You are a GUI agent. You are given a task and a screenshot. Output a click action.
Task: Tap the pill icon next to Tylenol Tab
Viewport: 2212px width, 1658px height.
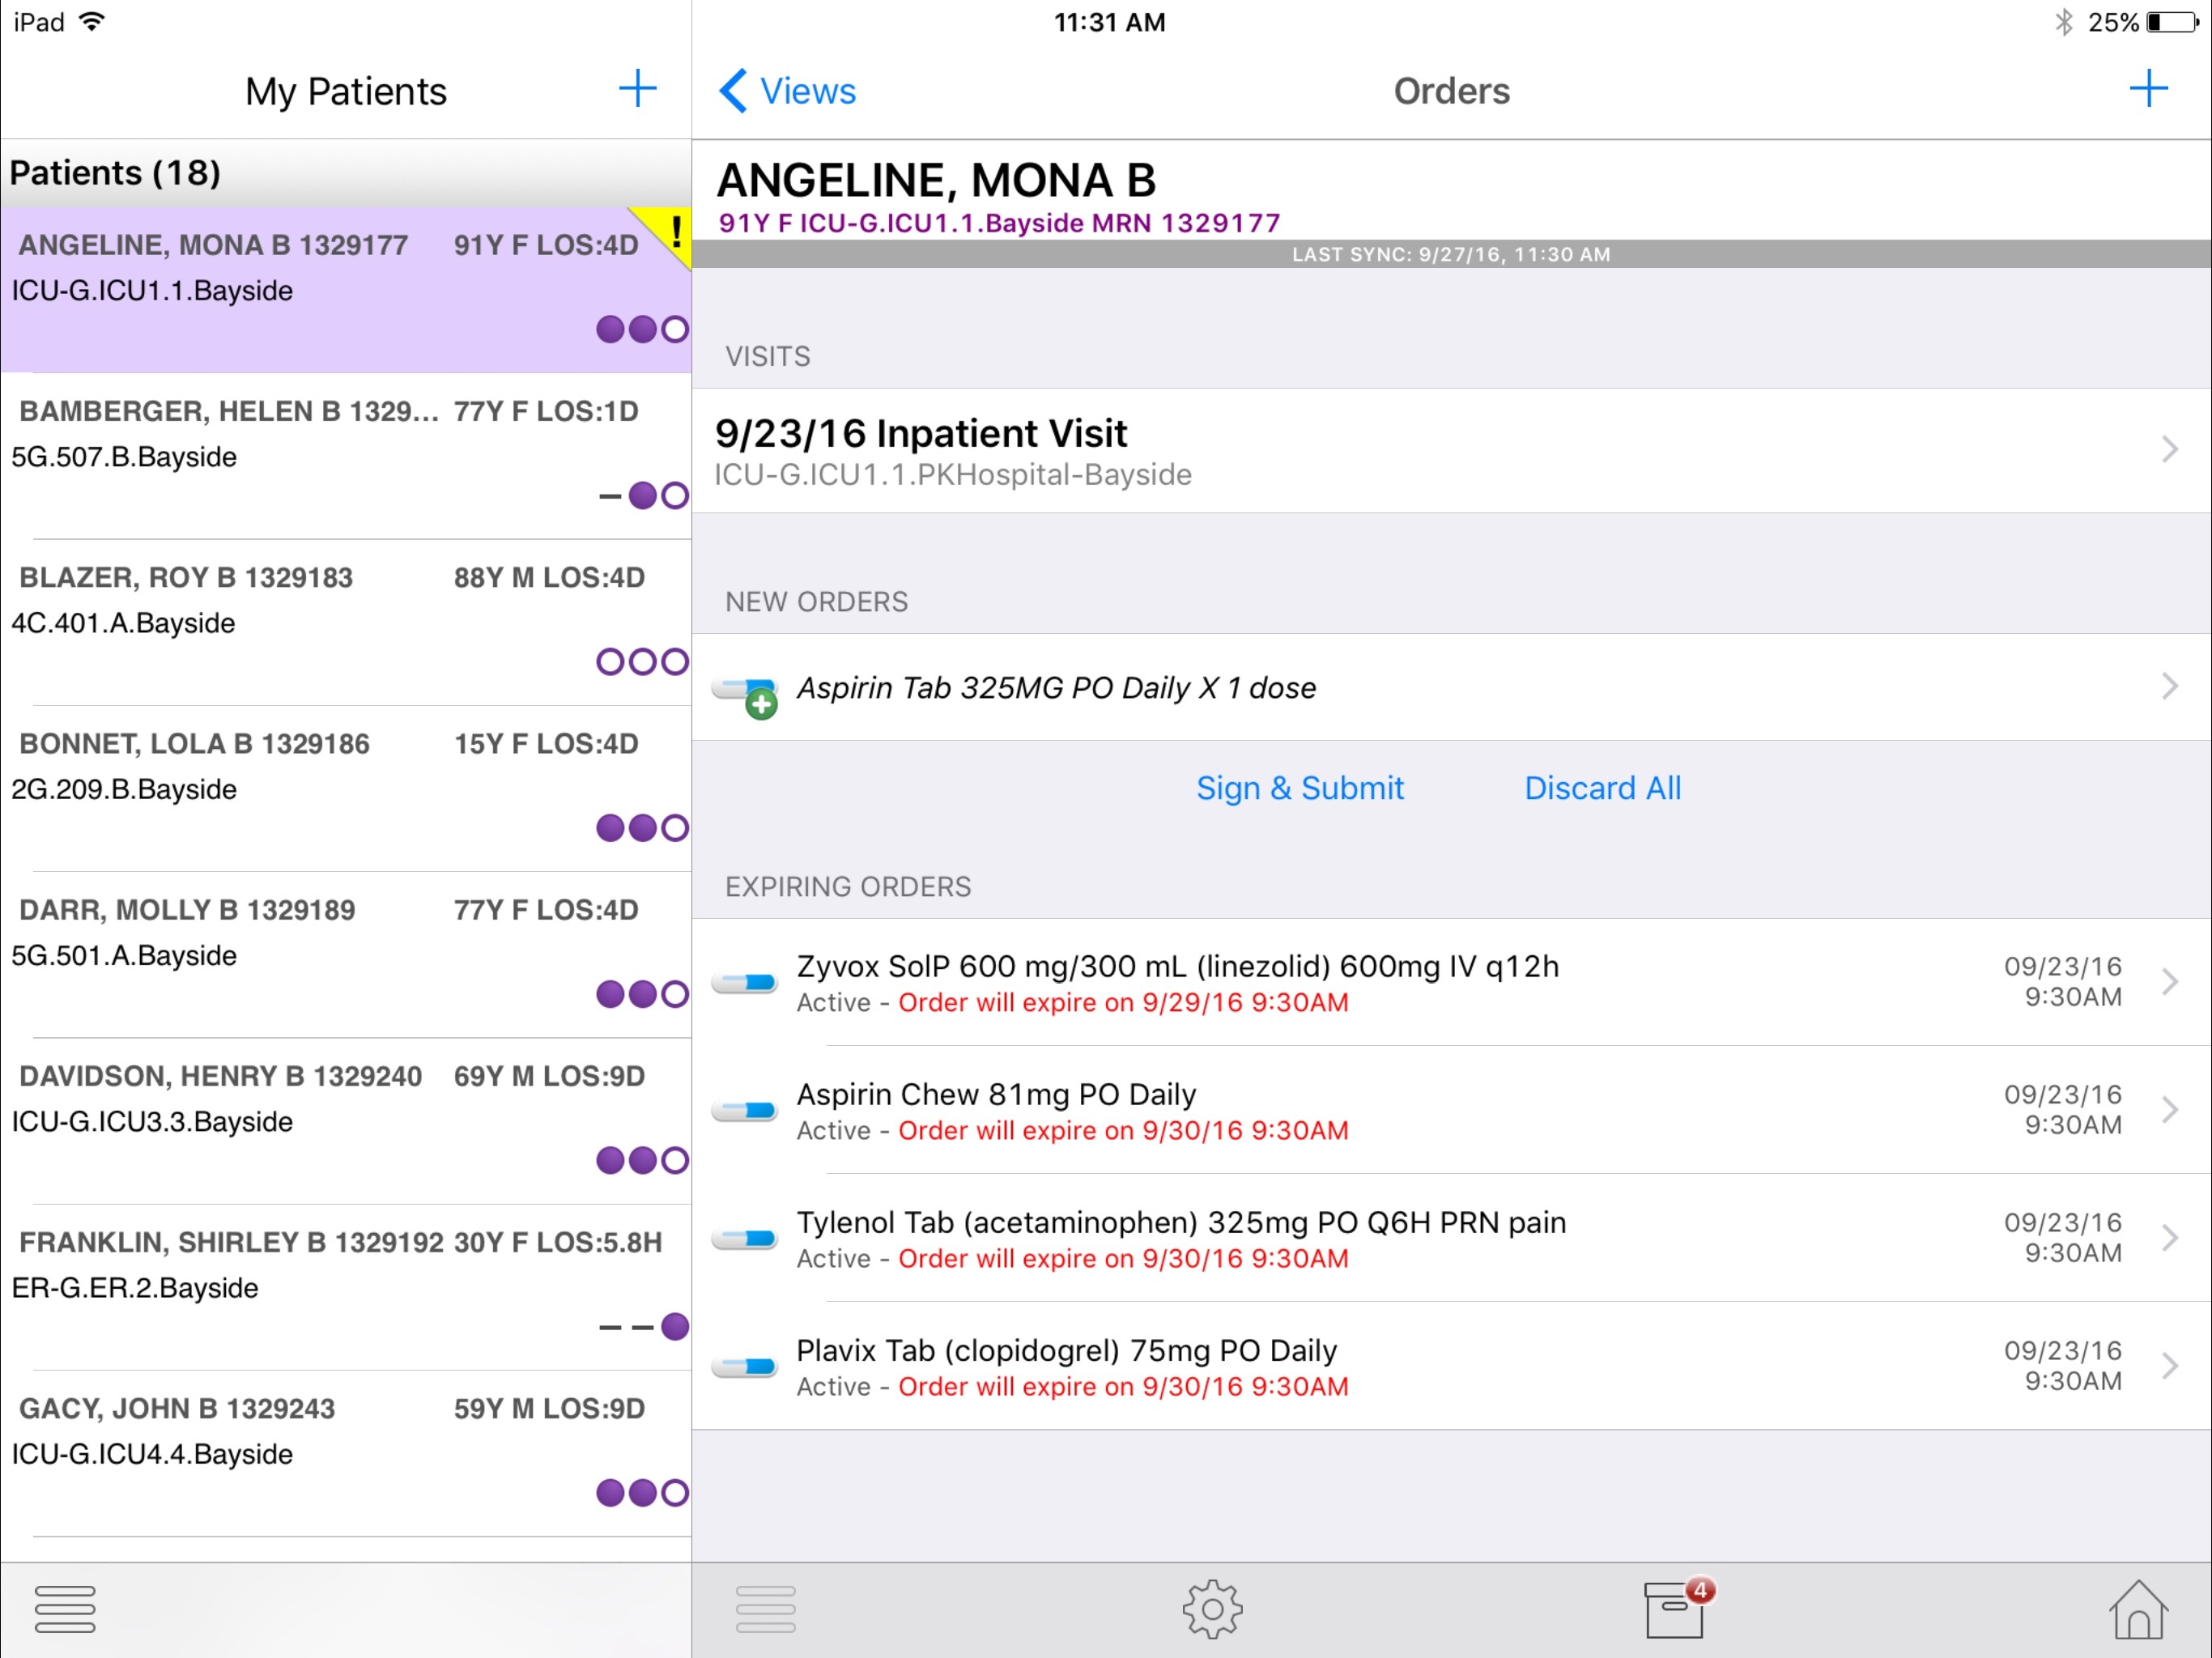745,1239
